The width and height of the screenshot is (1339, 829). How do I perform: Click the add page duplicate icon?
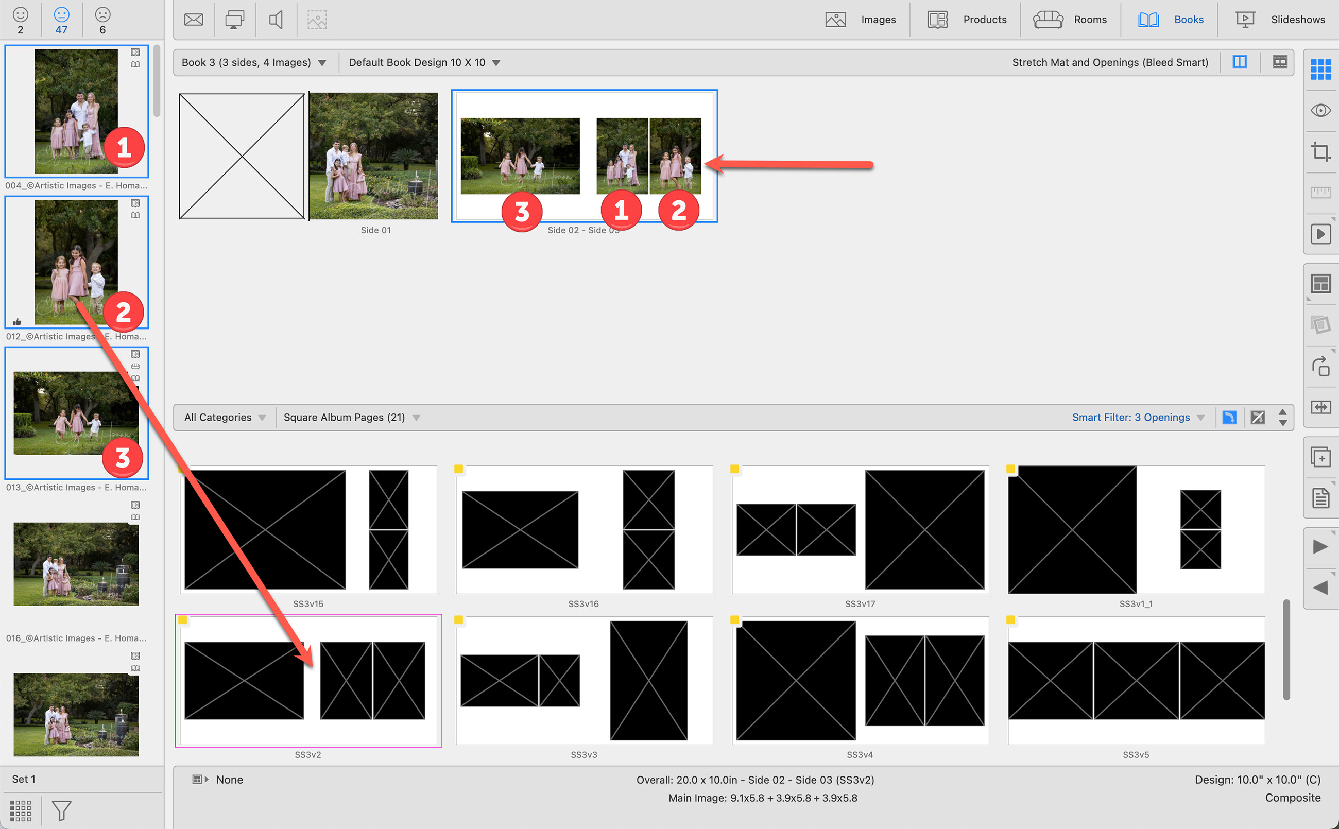point(1320,457)
